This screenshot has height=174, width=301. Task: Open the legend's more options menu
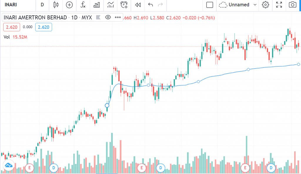118,17
